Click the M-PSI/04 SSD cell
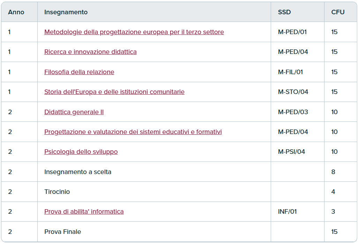The image size is (359, 244). coord(291,152)
